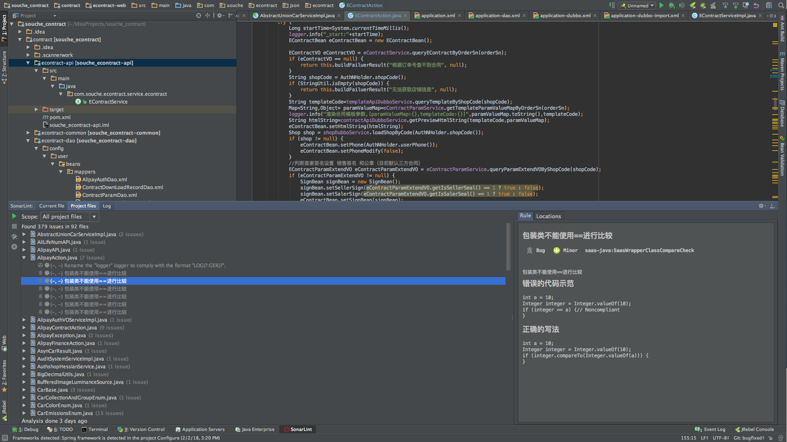Select EContractService in project tree
Viewport: 787px width, 442px height.
[x=108, y=102]
